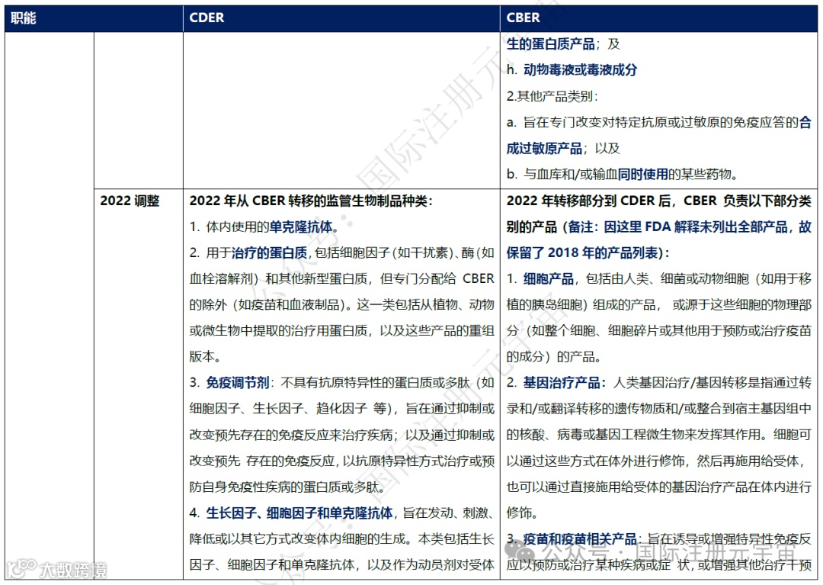
Task: Click the CDER column header
Action: click(207, 18)
